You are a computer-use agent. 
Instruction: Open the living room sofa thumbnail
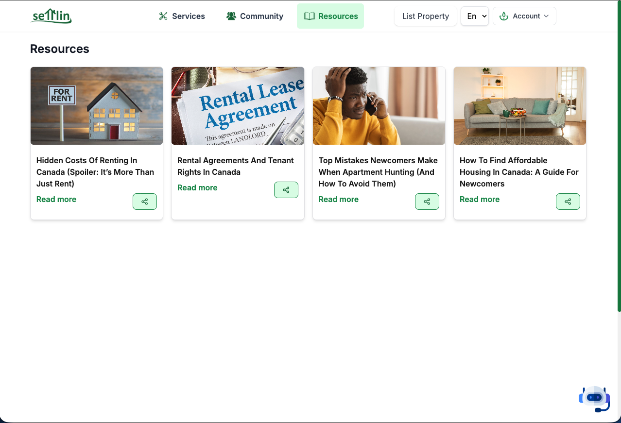tap(520, 106)
